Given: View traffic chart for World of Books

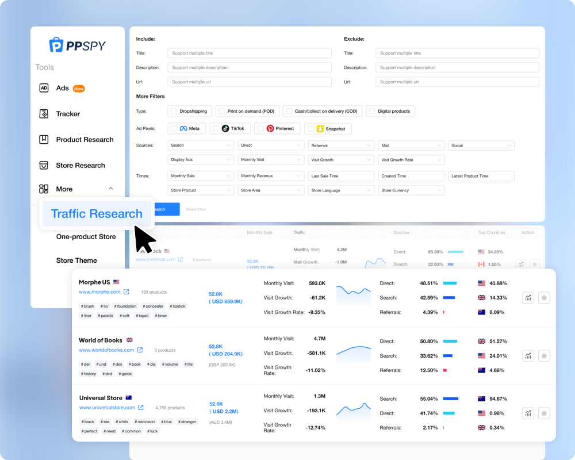Looking at the screenshot, I should (x=528, y=356).
